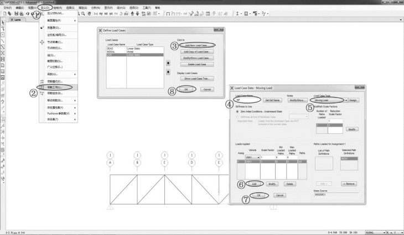Open the 分析(N) menu
The width and height of the screenshot is (404, 235).
click(x=96, y=8)
